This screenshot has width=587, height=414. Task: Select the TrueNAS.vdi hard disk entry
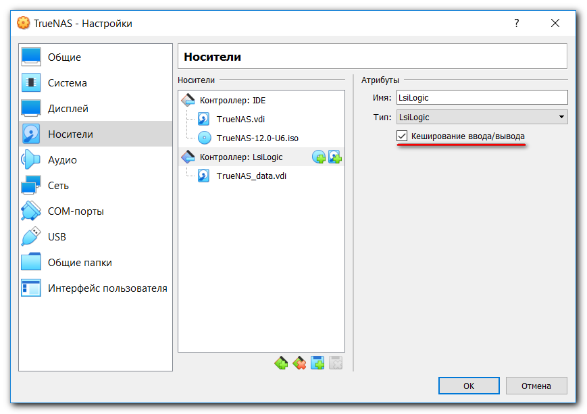click(x=261, y=119)
